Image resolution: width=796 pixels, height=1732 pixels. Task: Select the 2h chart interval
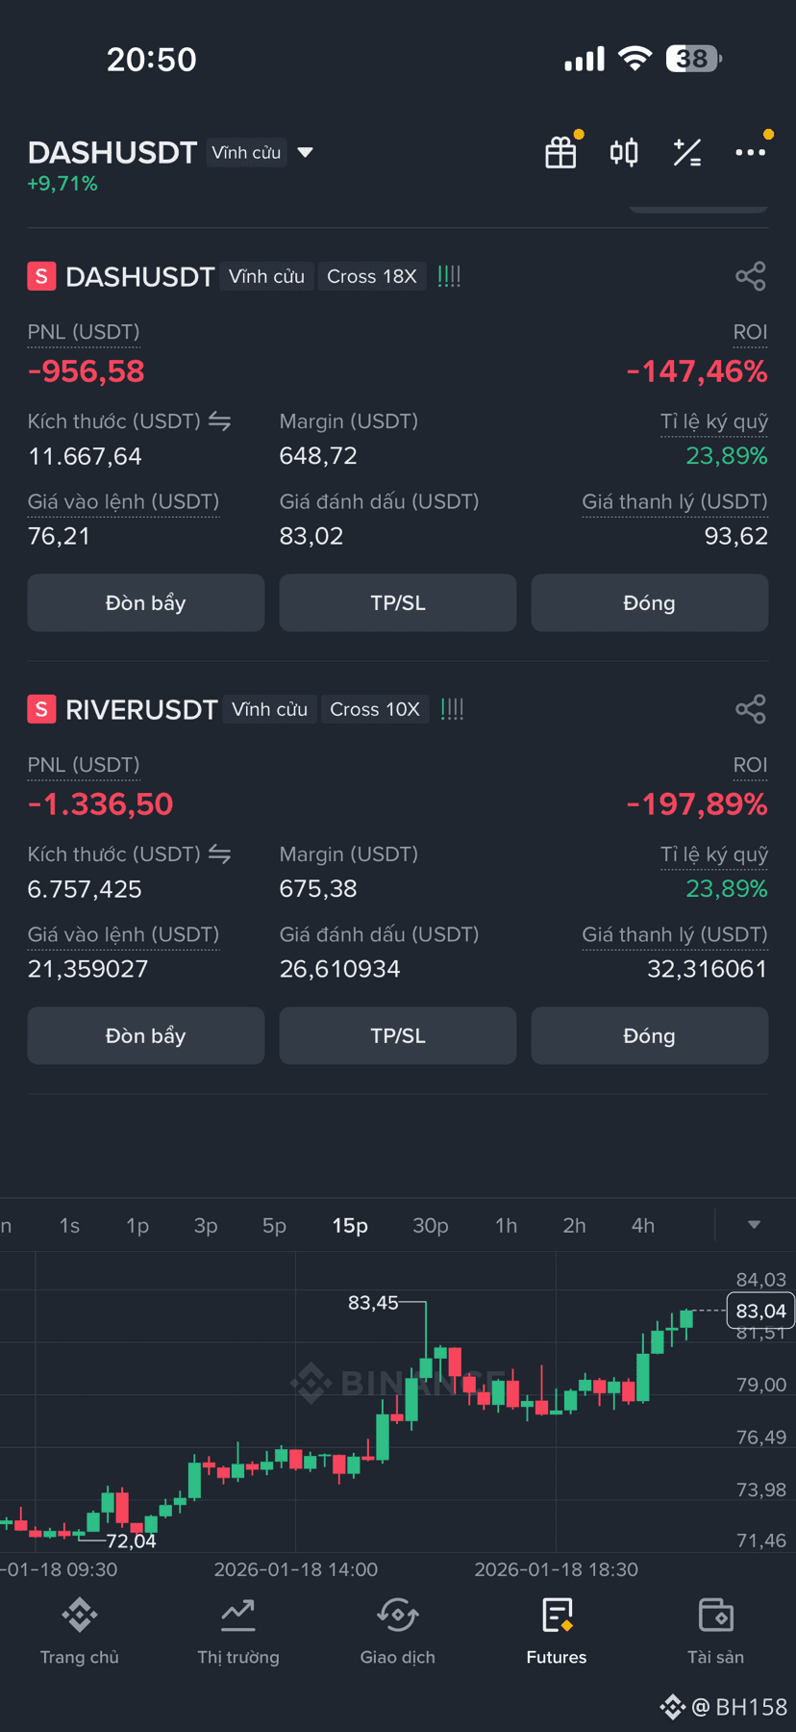(574, 1225)
